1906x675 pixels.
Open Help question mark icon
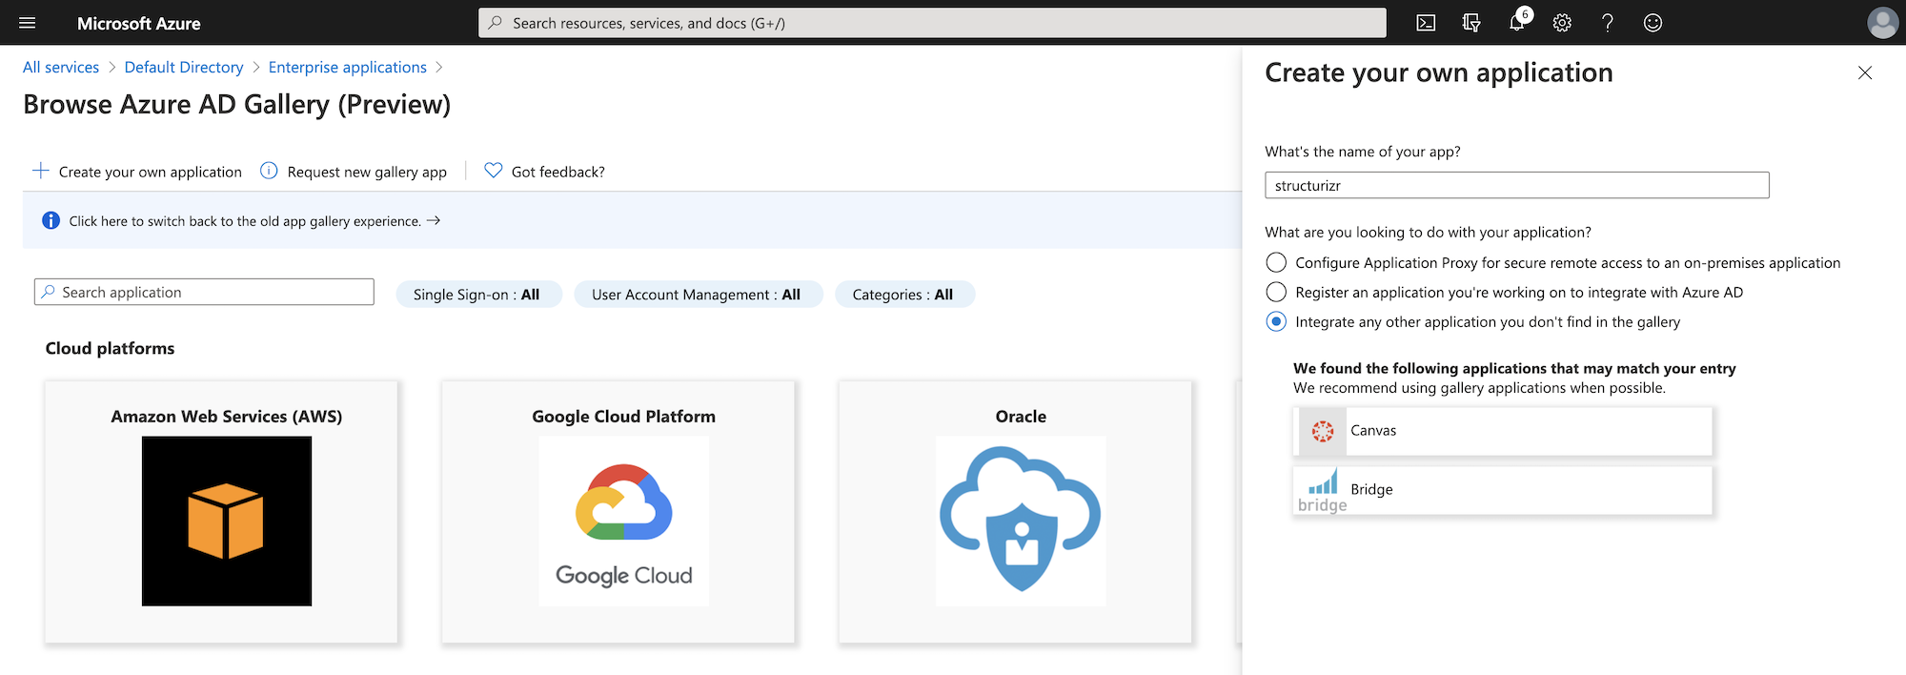1608,23
